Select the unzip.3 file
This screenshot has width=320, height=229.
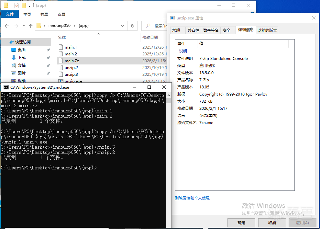(71, 74)
